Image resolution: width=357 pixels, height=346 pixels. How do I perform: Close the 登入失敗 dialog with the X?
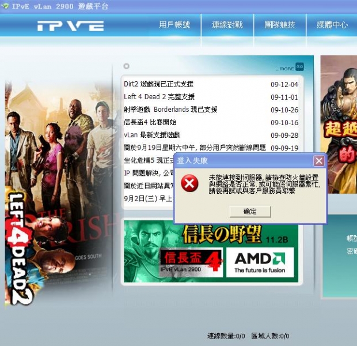coord(319,160)
